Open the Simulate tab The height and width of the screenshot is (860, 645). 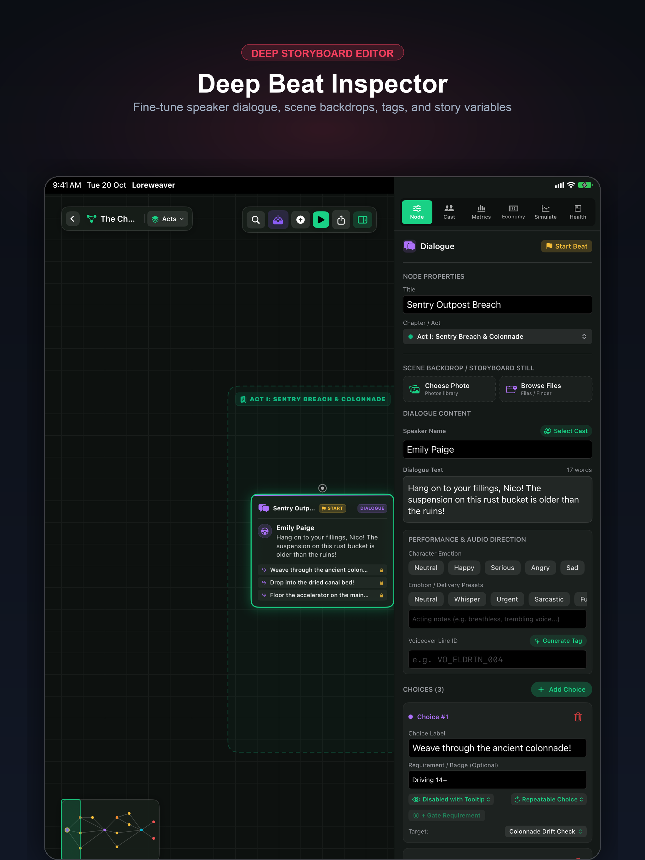[545, 212]
